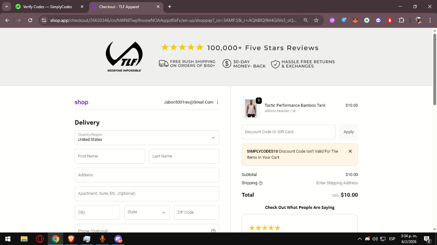
Task: Open Chrome three-dot menu
Action: click(x=430, y=20)
